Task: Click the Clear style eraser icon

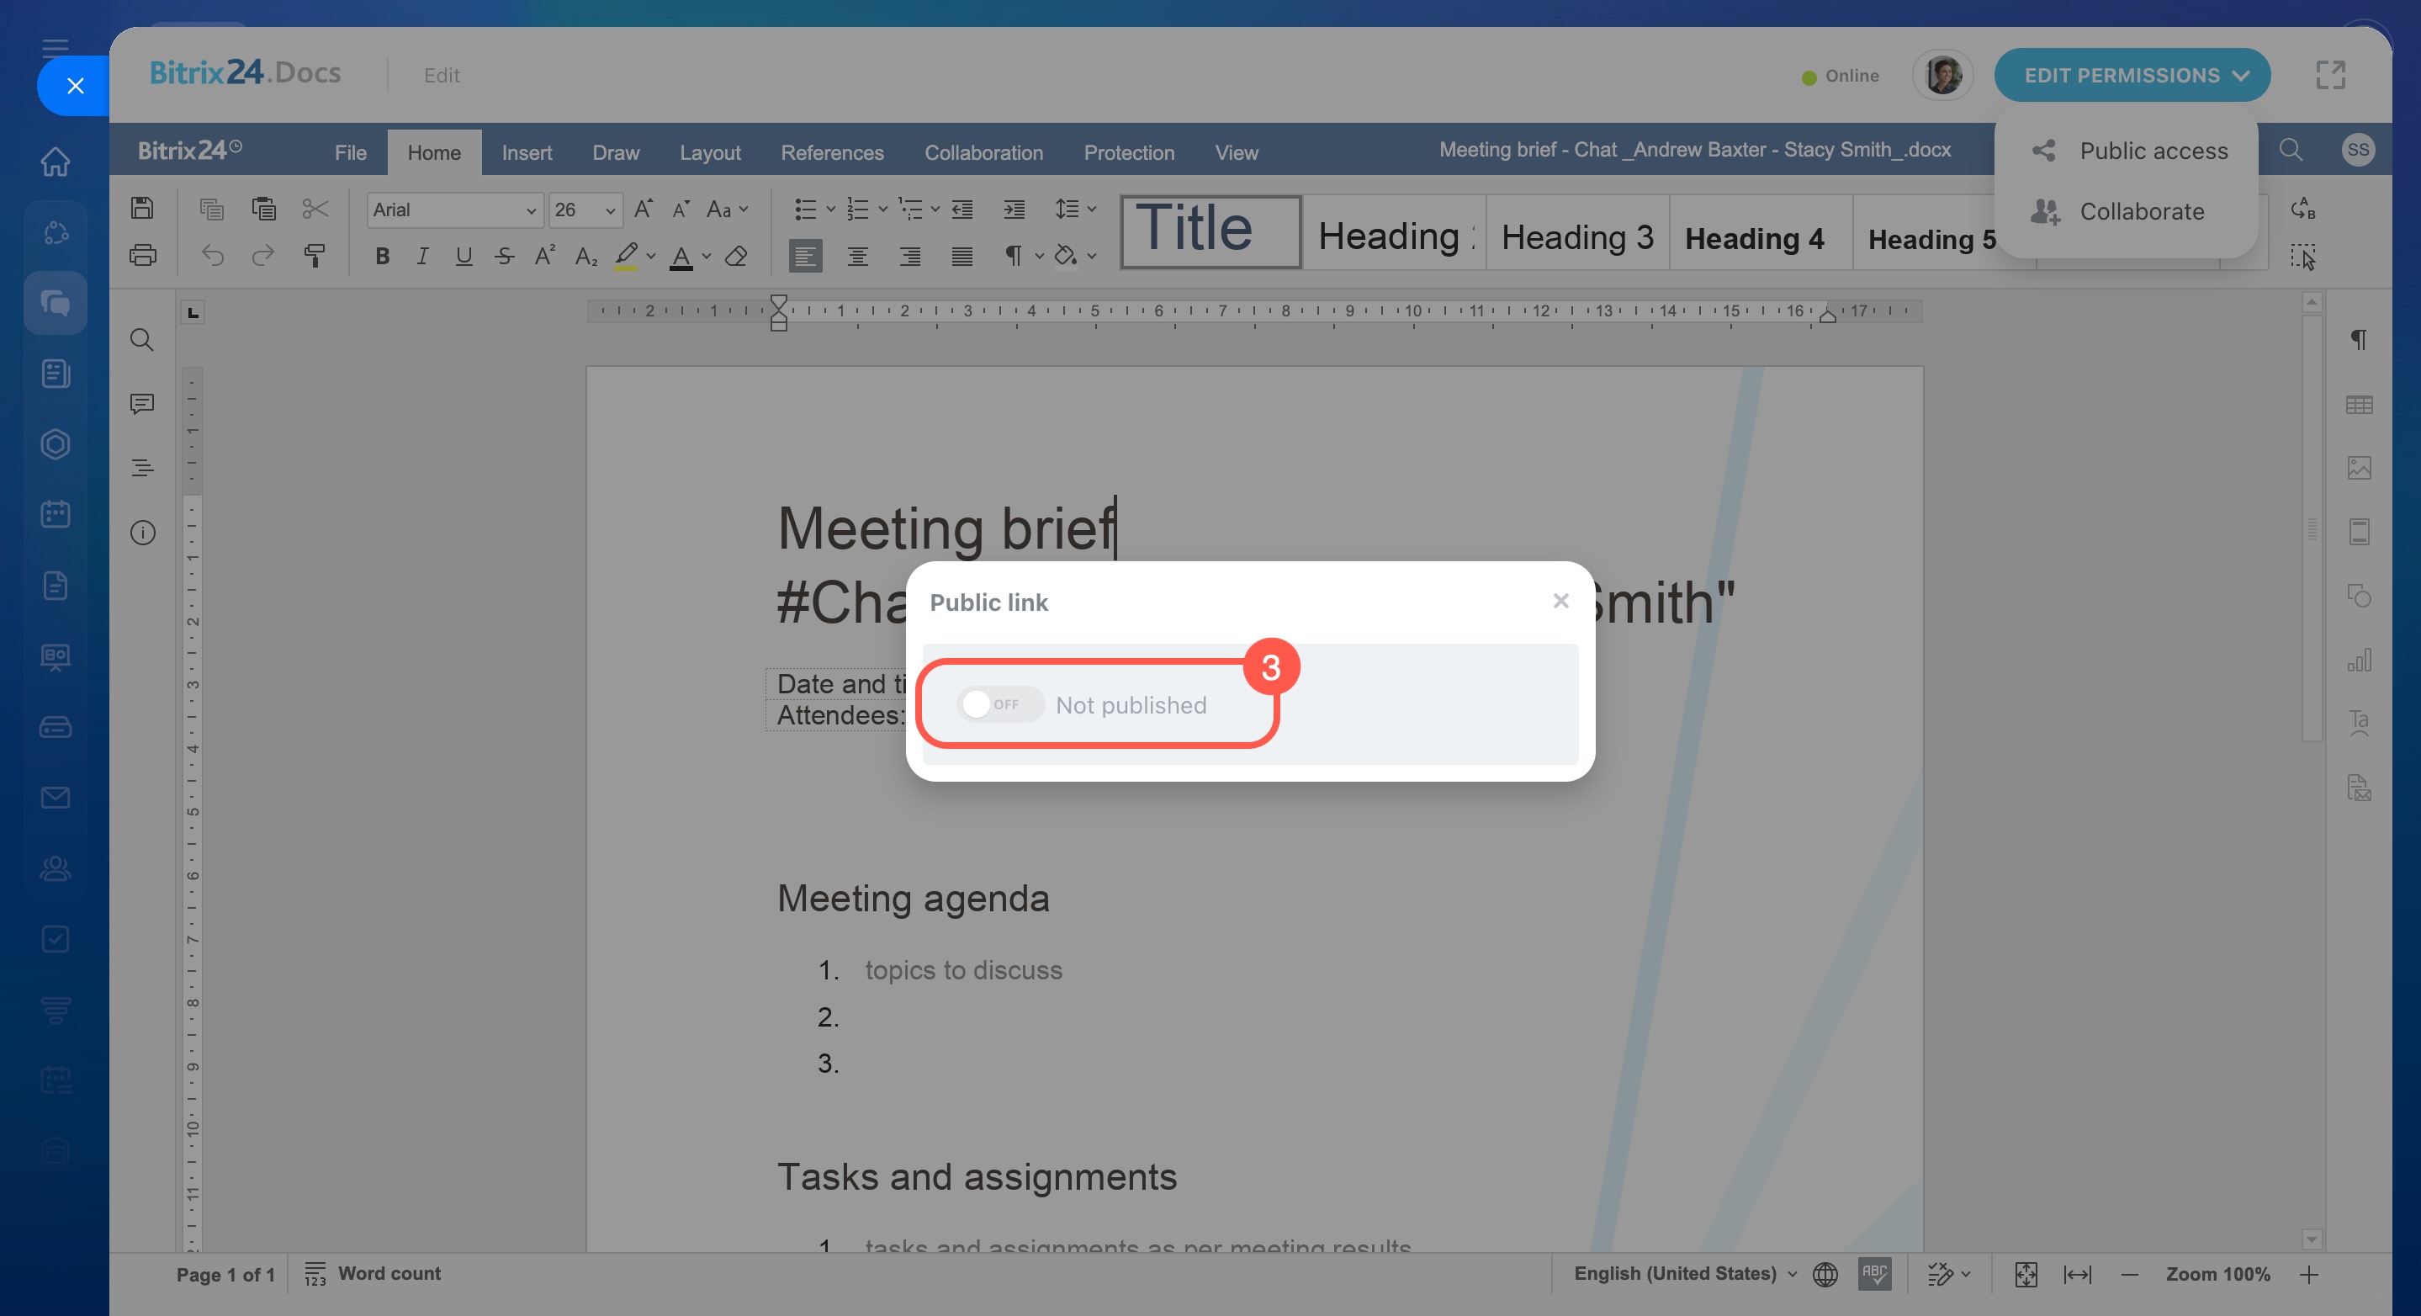Action: coord(737,256)
